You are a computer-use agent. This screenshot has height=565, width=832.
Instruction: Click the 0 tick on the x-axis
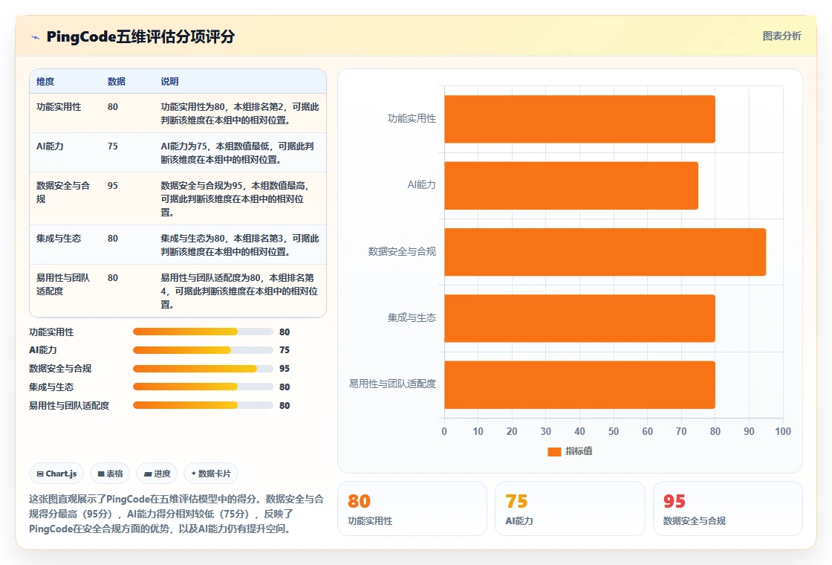point(444,431)
